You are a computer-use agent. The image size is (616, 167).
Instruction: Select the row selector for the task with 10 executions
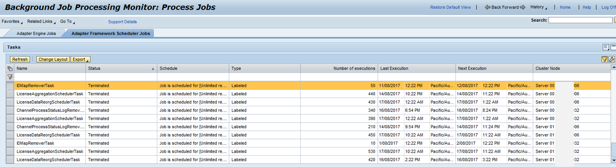[10, 143]
